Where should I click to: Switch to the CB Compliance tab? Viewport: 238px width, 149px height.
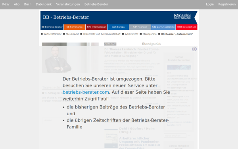pyautogui.click(x=75, y=27)
